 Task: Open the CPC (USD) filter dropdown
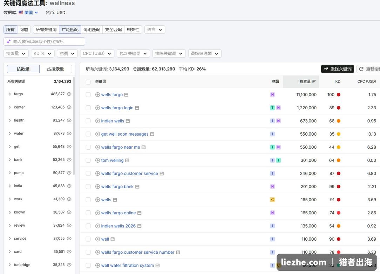[97, 53]
